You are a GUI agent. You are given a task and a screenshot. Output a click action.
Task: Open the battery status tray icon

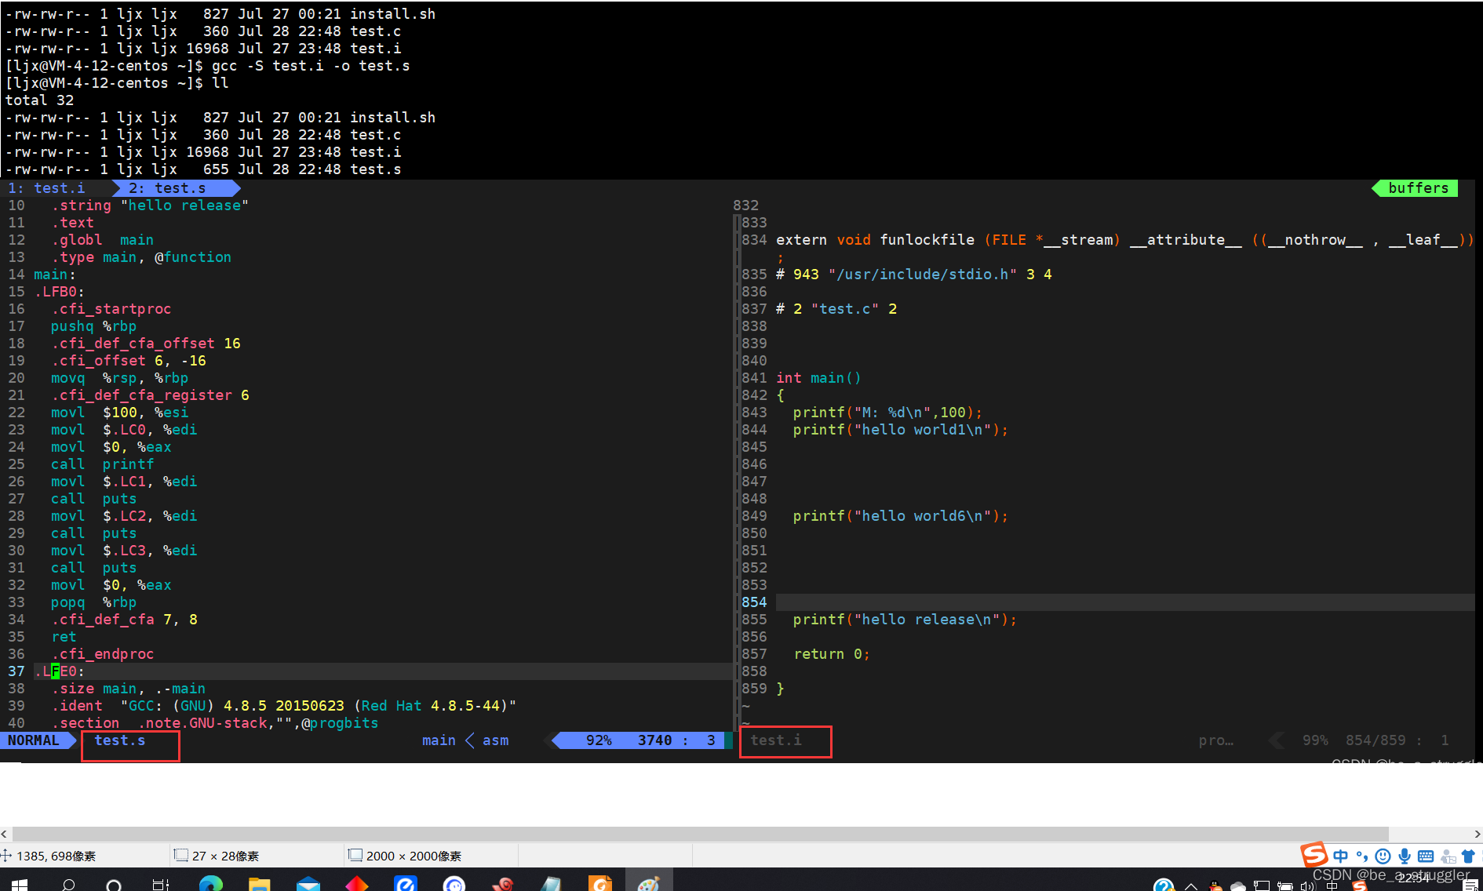1285,886
